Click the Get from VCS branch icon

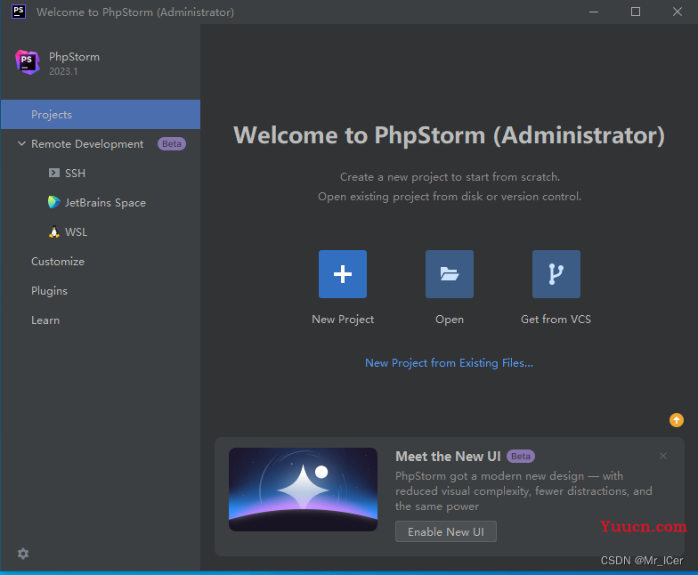[556, 274]
